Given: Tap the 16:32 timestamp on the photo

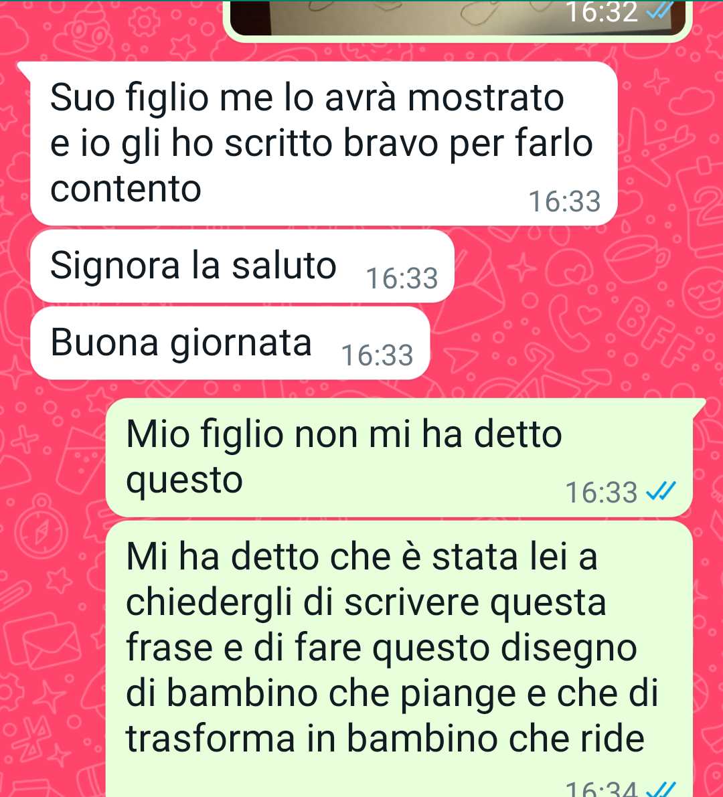Looking at the screenshot, I should (x=602, y=12).
